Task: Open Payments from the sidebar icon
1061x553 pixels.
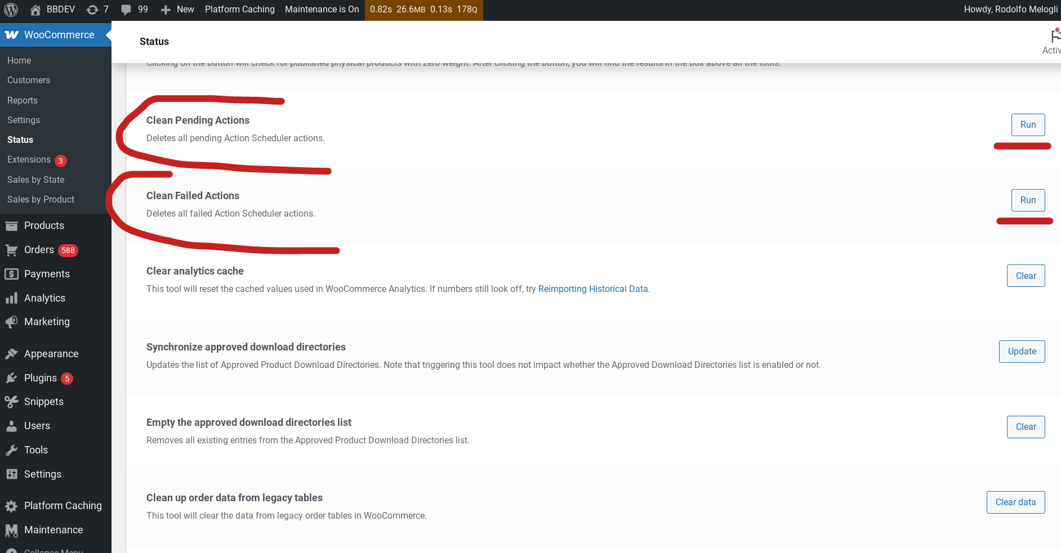Action: 12,274
